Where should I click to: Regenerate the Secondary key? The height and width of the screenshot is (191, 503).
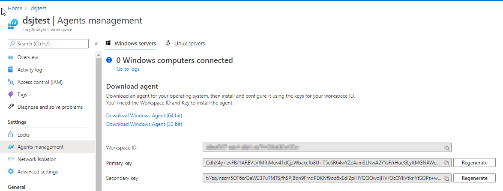pos(474,178)
